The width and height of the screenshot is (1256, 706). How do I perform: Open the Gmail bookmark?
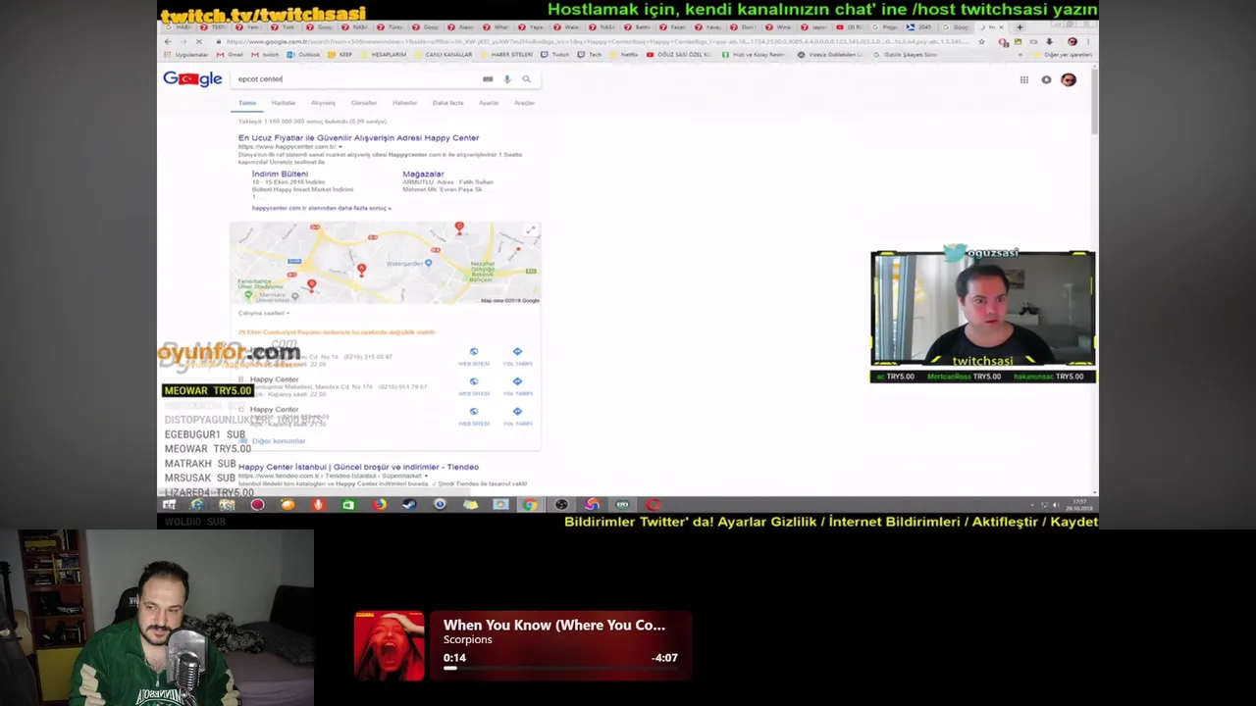(231, 55)
